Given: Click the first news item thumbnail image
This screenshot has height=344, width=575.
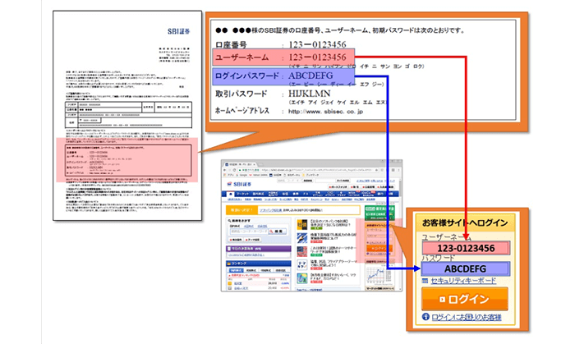Looking at the screenshot, I should tap(302, 224).
